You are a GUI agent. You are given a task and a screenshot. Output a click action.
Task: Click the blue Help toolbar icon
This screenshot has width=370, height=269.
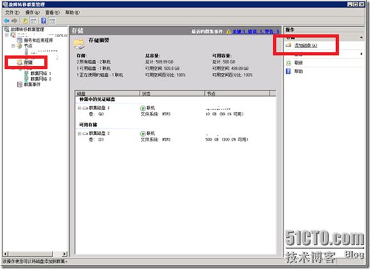[x=44, y=20]
